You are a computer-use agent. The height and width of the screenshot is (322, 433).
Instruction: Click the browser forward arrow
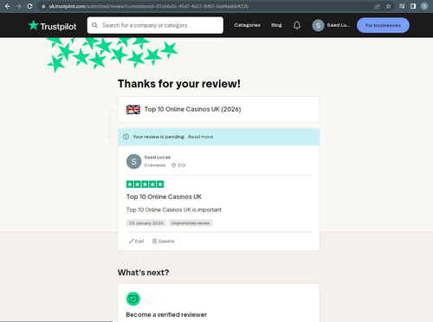point(19,6)
